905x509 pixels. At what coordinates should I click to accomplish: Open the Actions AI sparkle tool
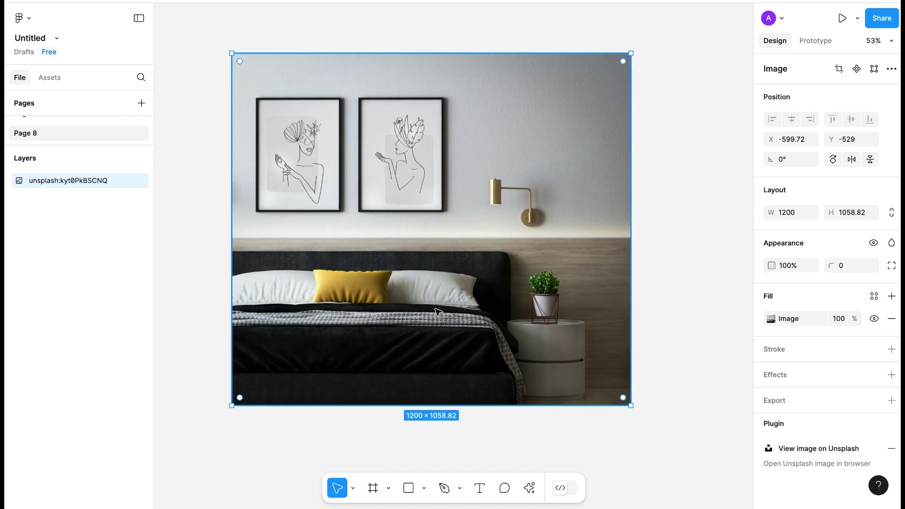529,488
